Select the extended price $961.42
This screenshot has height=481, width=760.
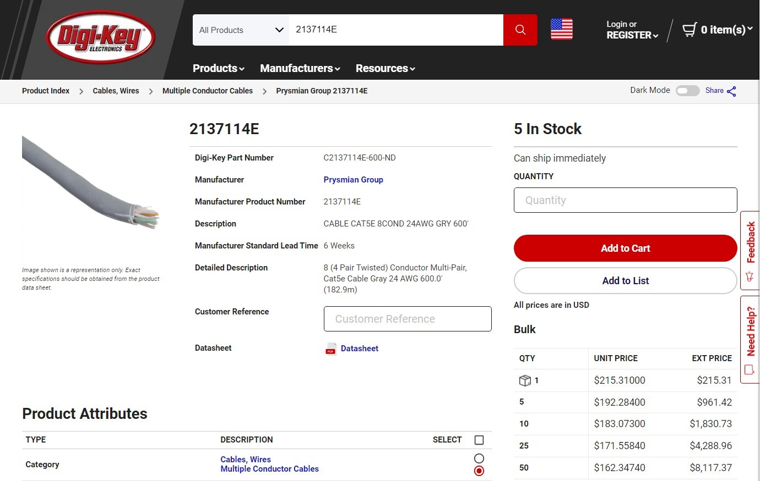click(x=714, y=402)
